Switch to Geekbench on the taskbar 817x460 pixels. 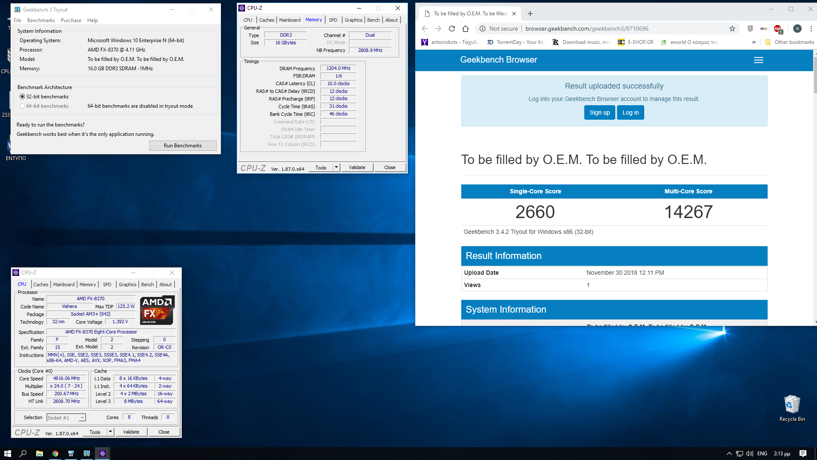[x=87, y=454]
